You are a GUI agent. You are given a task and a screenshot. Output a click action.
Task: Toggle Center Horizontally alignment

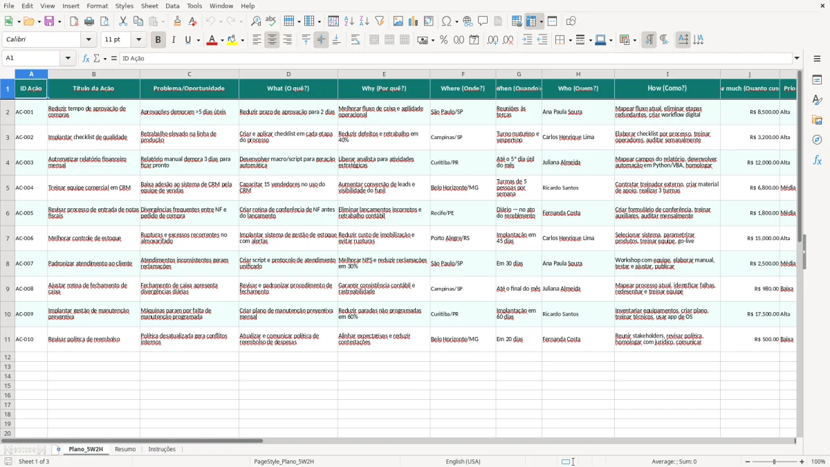pyautogui.click(x=272, y=40)
